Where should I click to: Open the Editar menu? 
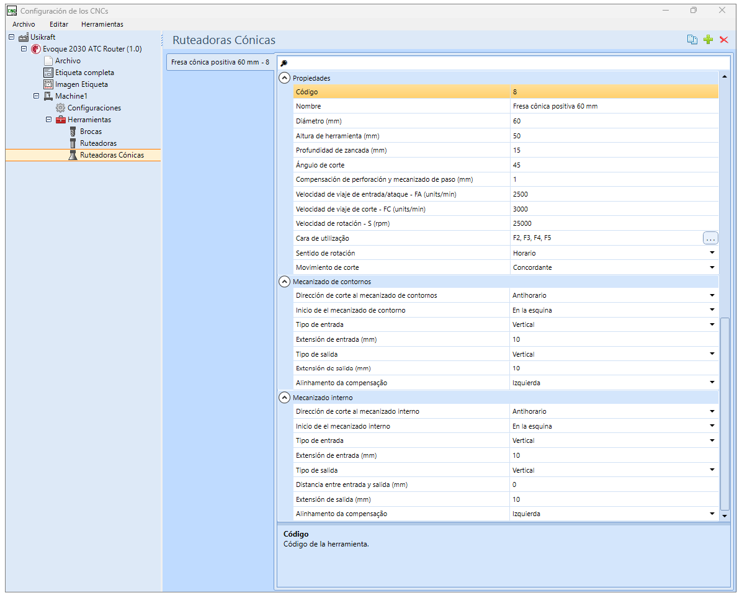tap(59, 24)
